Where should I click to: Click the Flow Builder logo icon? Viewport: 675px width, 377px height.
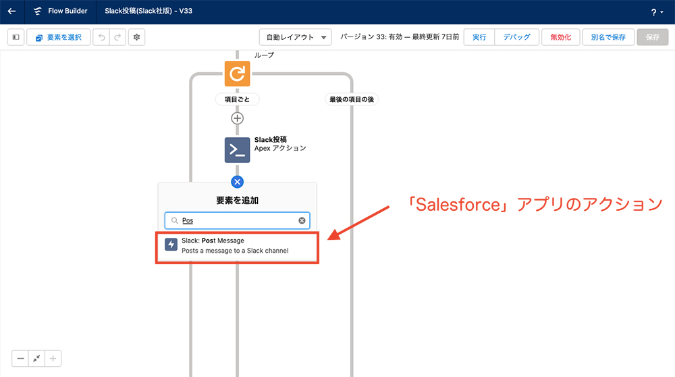[37, 11]
